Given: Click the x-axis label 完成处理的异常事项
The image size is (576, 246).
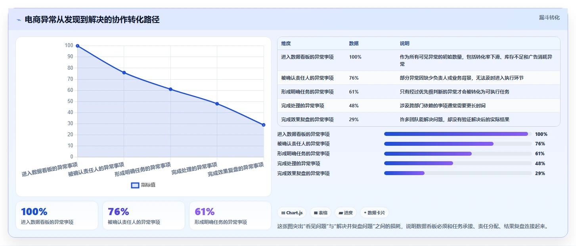Looking at the screenshot, I should coord(194,169).
